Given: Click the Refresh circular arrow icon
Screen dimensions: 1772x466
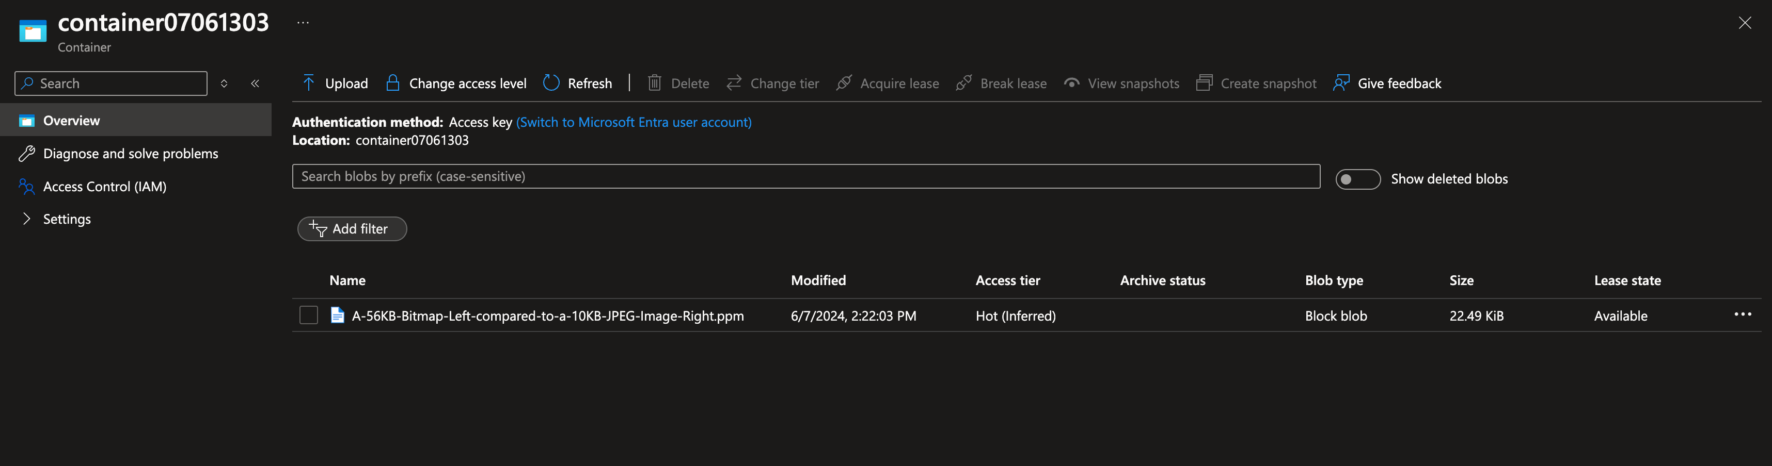Looking at the screenshot, I should [551, 83].
